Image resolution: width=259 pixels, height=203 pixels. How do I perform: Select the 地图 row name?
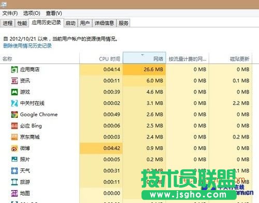(25, 193)
